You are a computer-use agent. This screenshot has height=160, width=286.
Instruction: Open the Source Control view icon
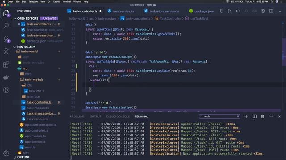7,39
